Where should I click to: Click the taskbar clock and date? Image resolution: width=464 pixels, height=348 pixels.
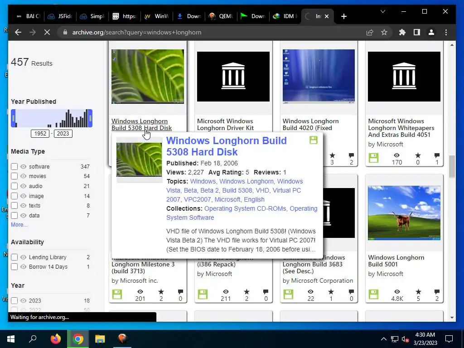(x=425, y=339)
